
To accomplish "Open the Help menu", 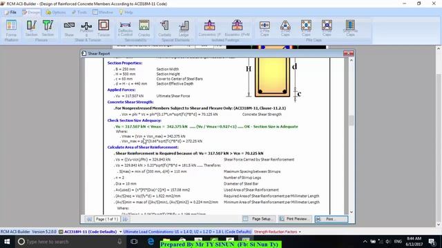I will coord(126,12).
